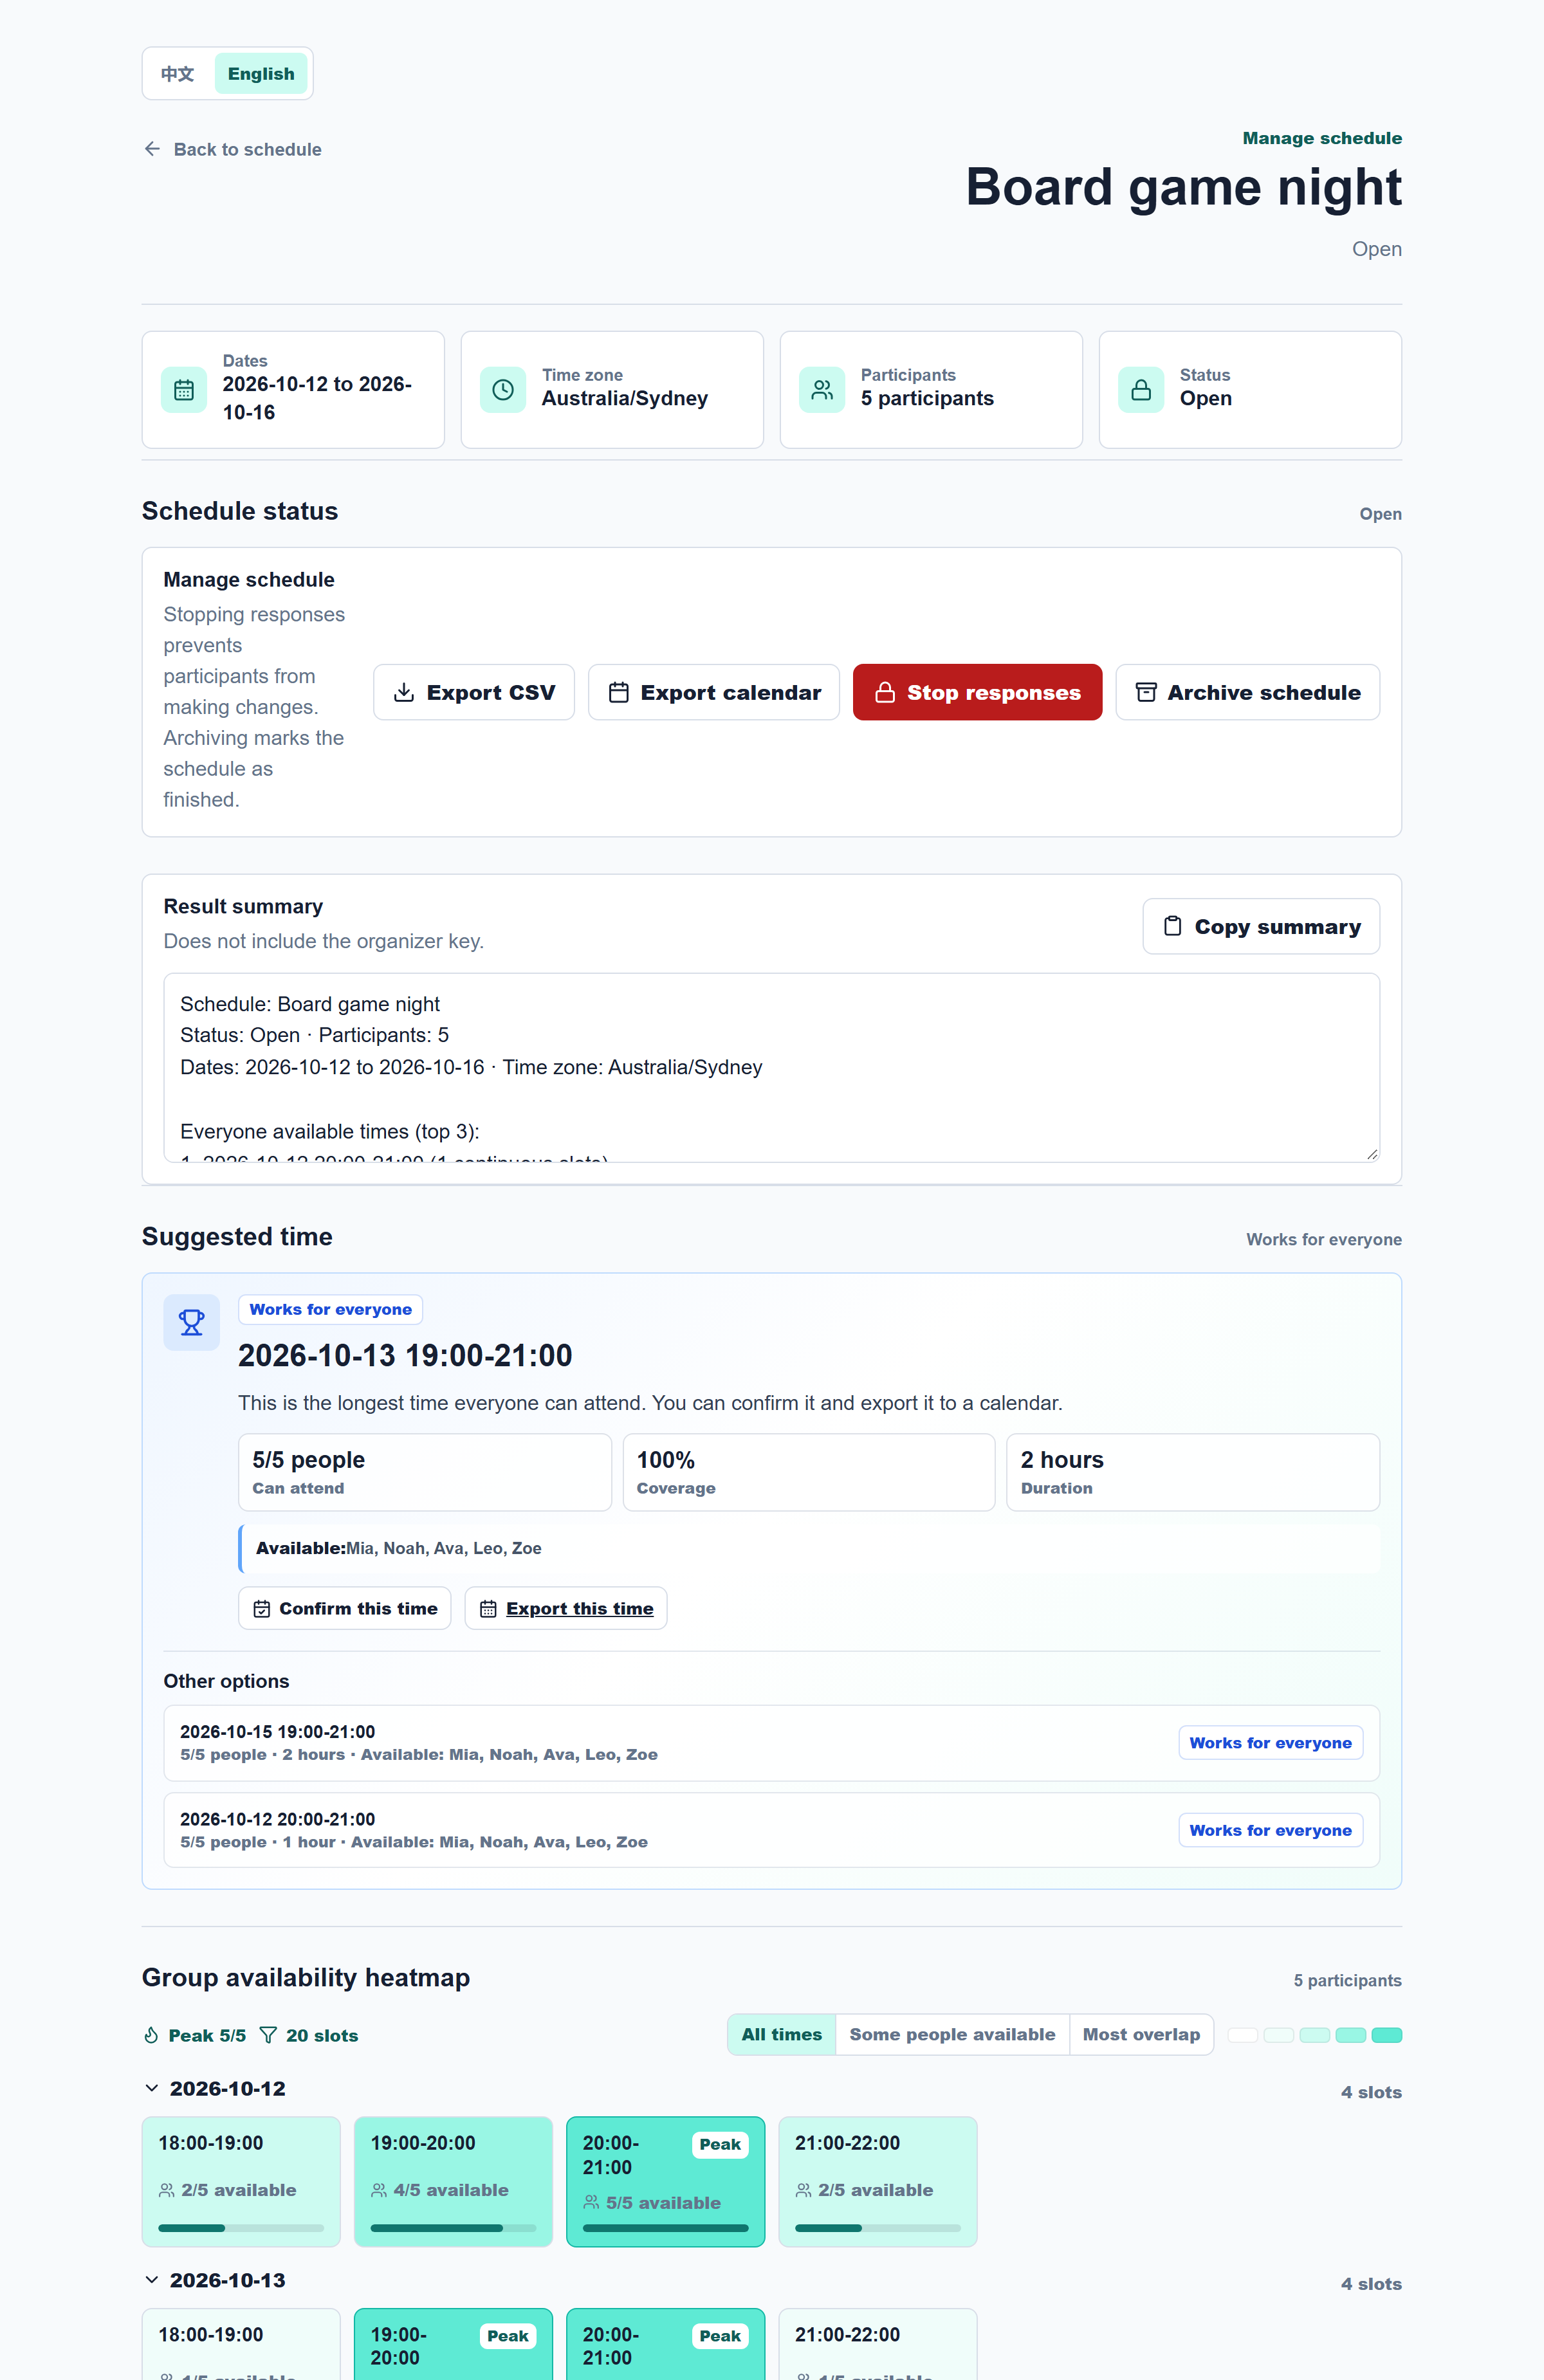Open the Export this time link
This screenshot has height=2380, width=1544.
(x=566, y=1608)
